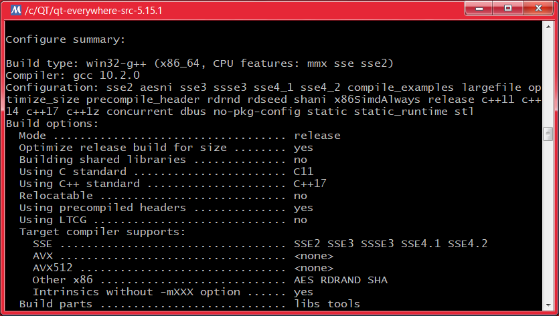Click the vertical scrollbar thumb
This screenshot has height=316, width=559.
pos(547,134)
